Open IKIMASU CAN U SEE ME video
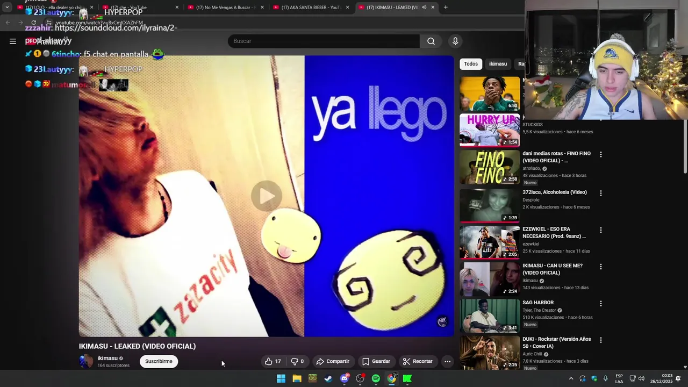 pos(553,269)
